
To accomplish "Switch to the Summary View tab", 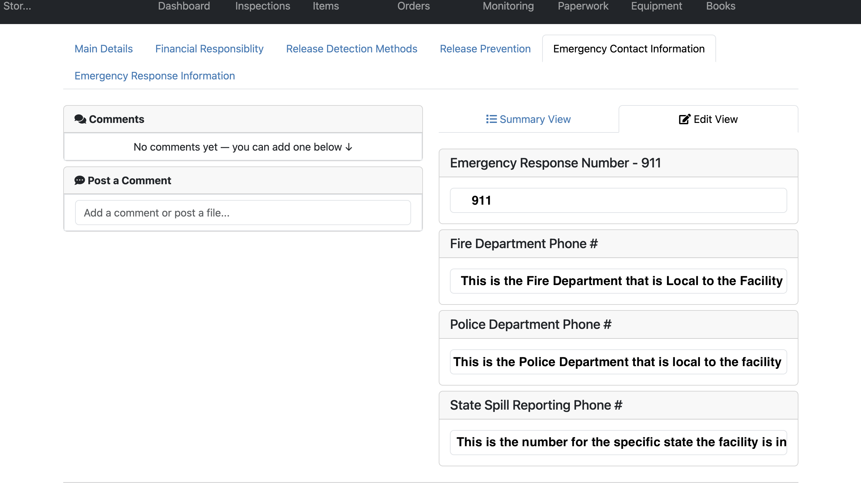I will click(528, 119).
